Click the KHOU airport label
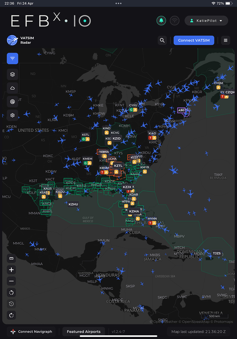This screenshot has width=237, height=339. coord(60,192)
